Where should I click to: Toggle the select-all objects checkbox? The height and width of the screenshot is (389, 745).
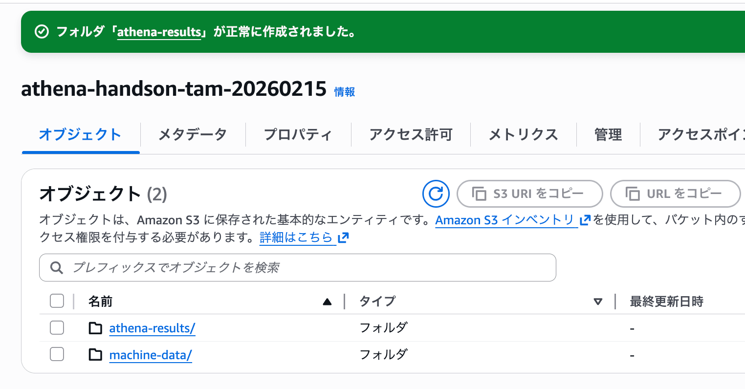57,301
